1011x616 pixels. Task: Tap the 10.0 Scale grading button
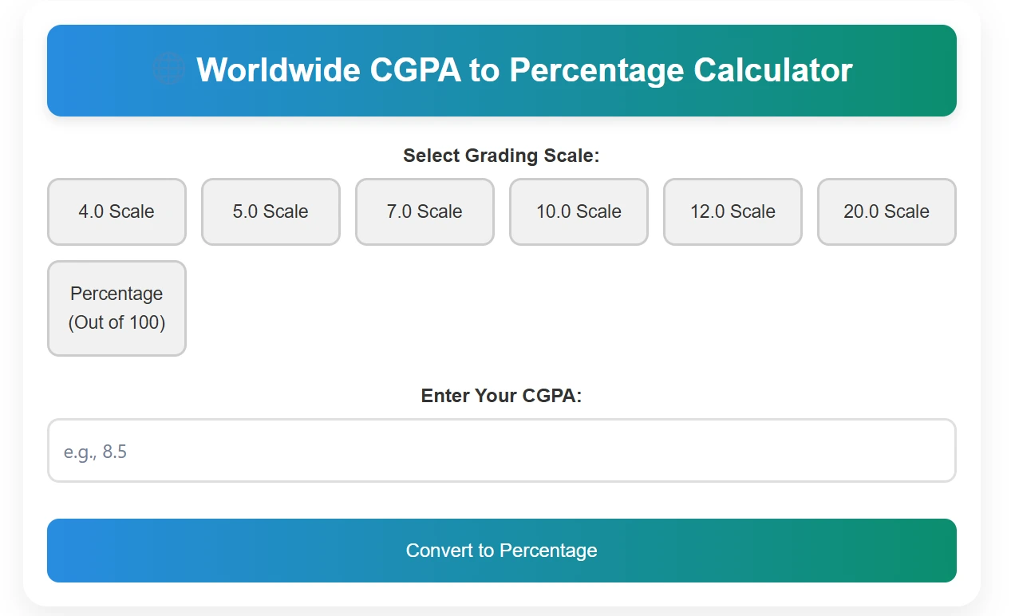click(579, 211)
